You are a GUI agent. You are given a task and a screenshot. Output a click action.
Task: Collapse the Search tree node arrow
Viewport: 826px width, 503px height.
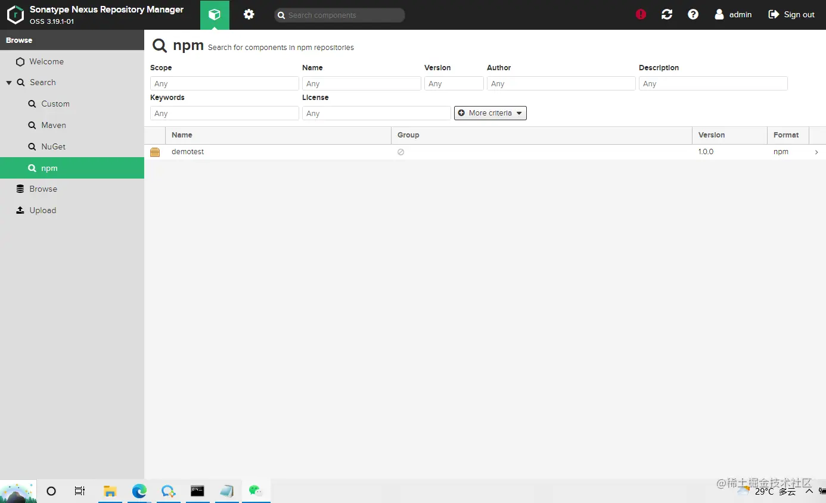click(x=9, y=83)
